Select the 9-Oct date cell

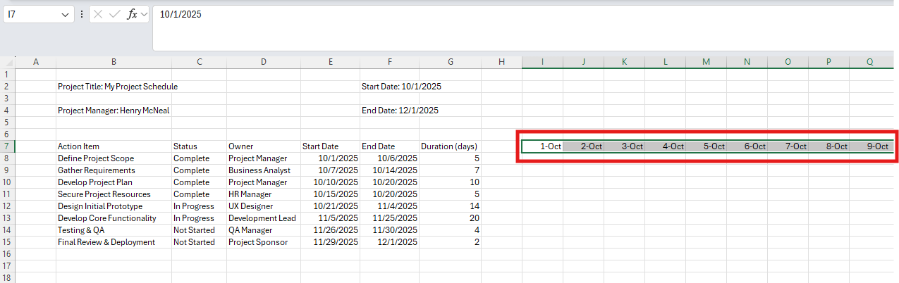[x=870, y=146]
